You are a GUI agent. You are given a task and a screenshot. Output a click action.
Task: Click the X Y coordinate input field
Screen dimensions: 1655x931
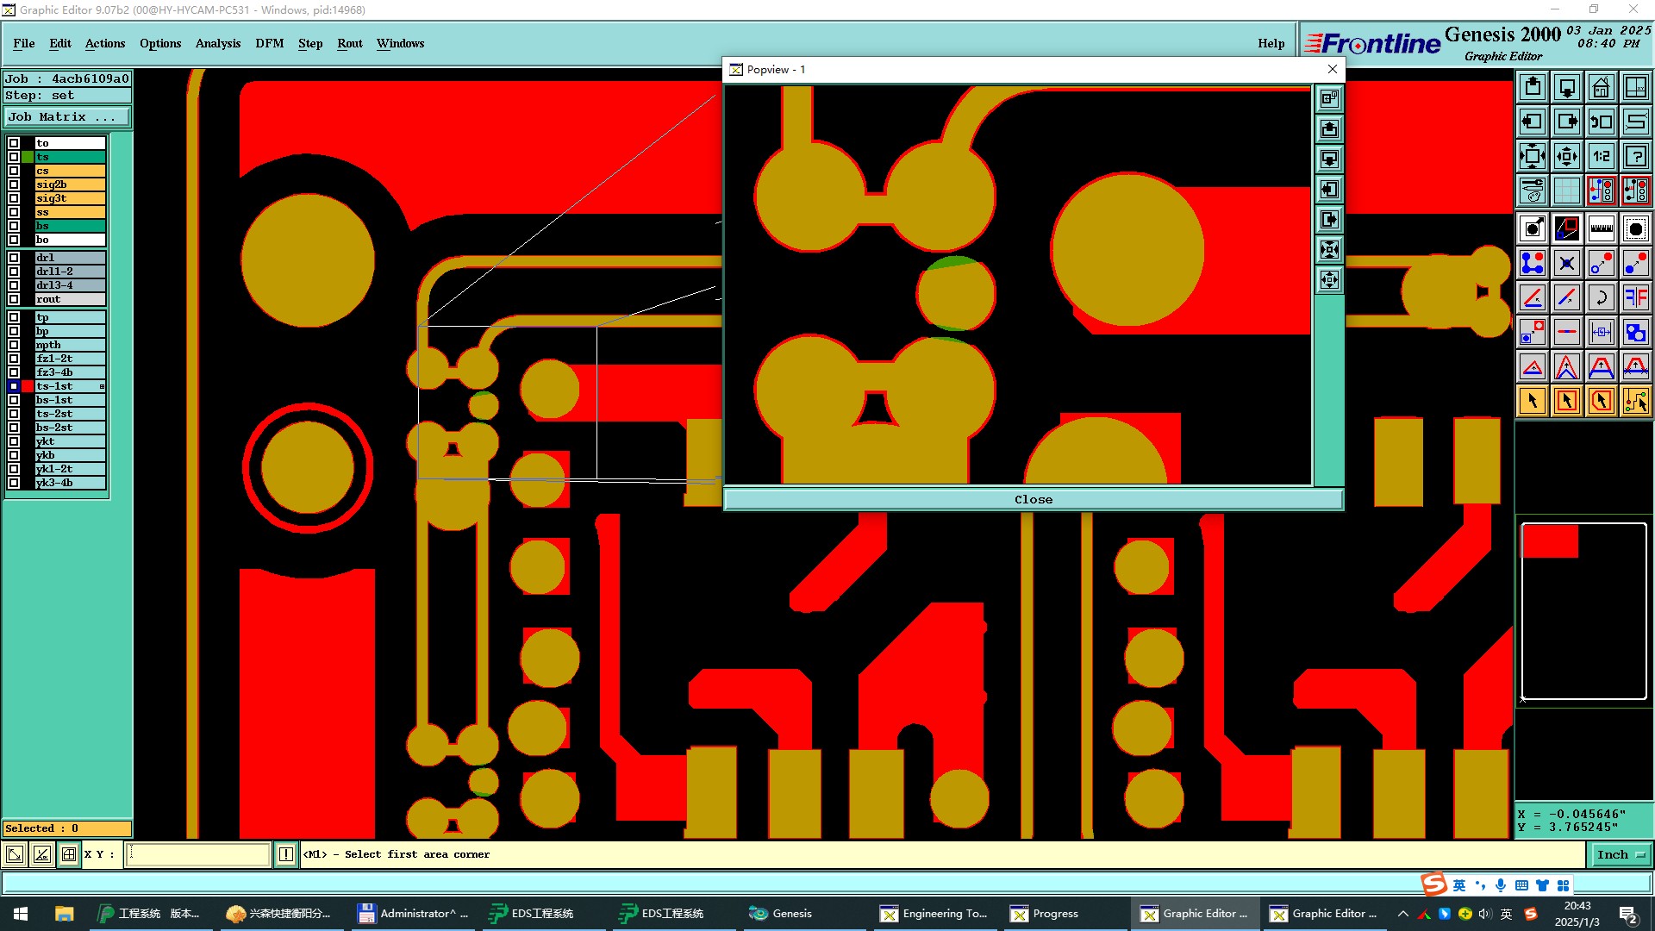coord(198,854)
